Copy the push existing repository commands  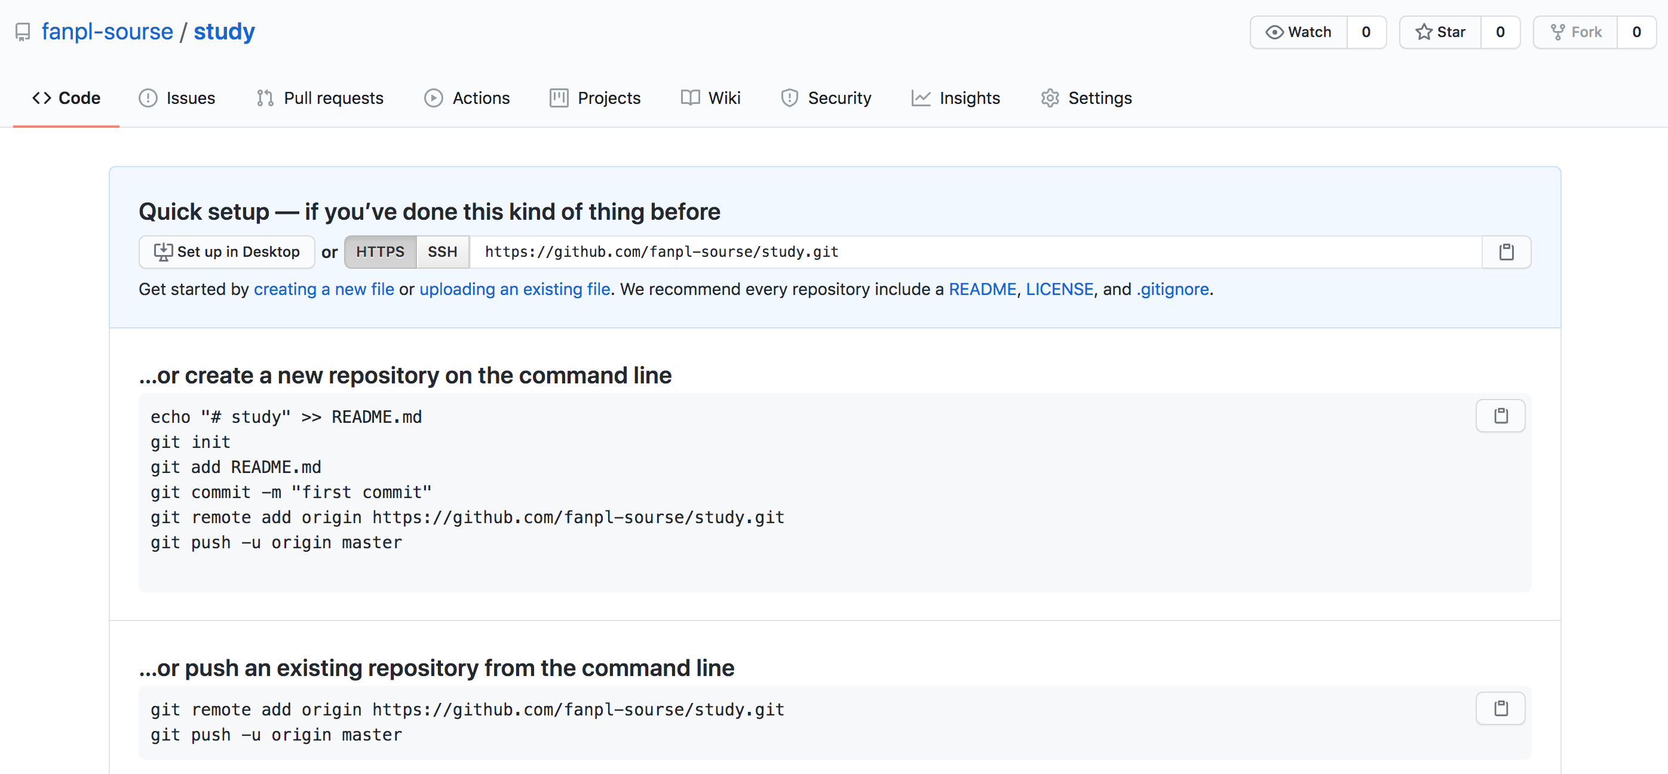point(1500,708)
